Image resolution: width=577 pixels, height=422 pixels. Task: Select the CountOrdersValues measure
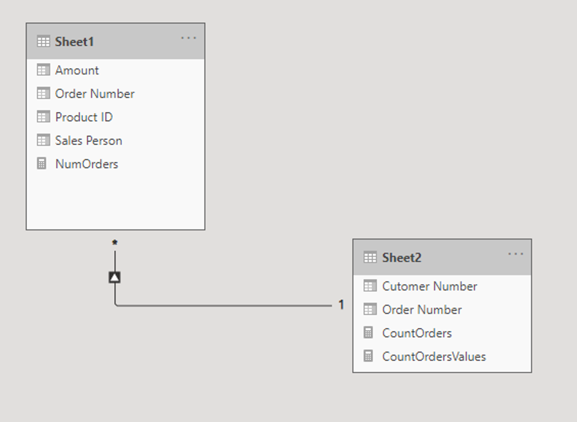tap(442, 356)
